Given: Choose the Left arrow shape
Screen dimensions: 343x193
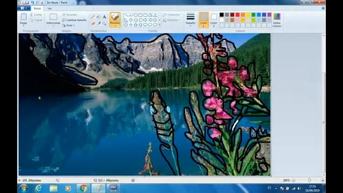Looking at the screenshot, I should click(150, 20).
